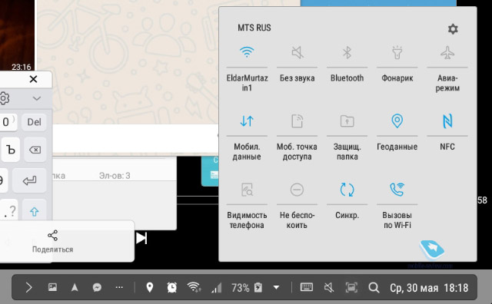Click the Эл-ов: 3 items count
This screenshot has height=304, width=492.
click(115, 176)
